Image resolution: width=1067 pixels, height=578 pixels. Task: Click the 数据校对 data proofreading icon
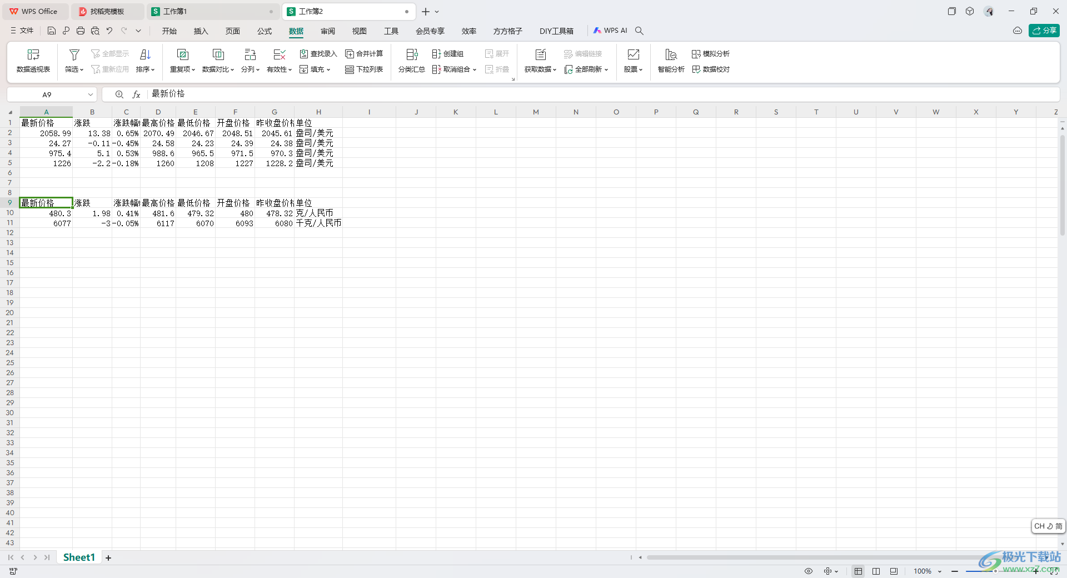click(x=711, y=69)
